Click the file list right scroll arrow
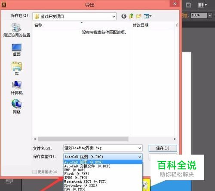 click(x=175, y=139)
